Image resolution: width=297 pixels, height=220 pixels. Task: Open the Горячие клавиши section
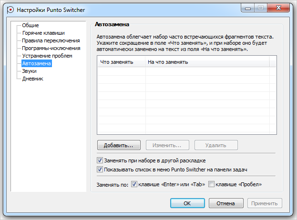(x=43, y=33)
